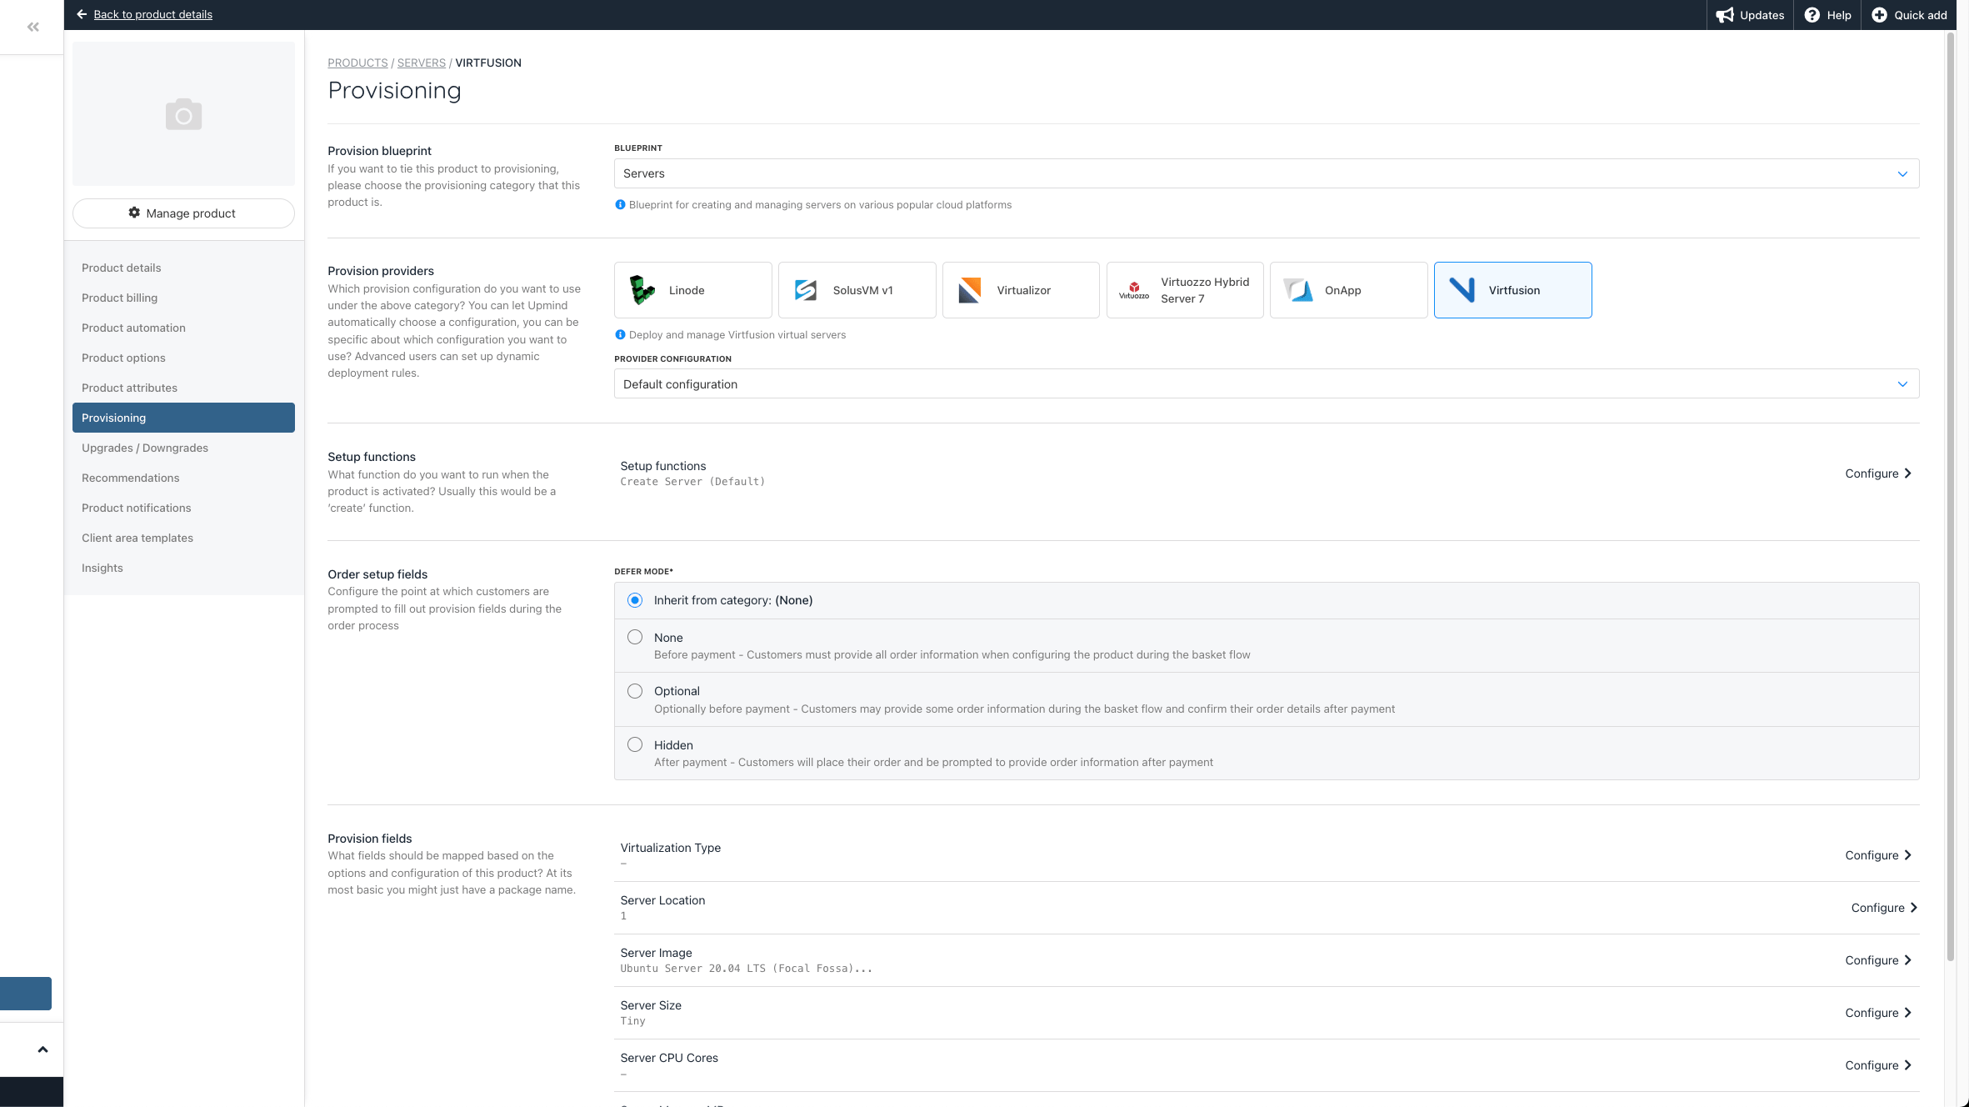Click info icon beside Virtfusion description
1969x1107 pixels.
coord(620,334)
